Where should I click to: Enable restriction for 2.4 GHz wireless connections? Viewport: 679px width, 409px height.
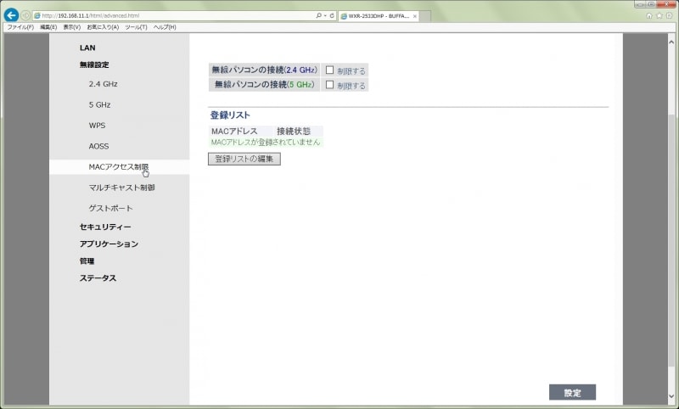[330, 70]
